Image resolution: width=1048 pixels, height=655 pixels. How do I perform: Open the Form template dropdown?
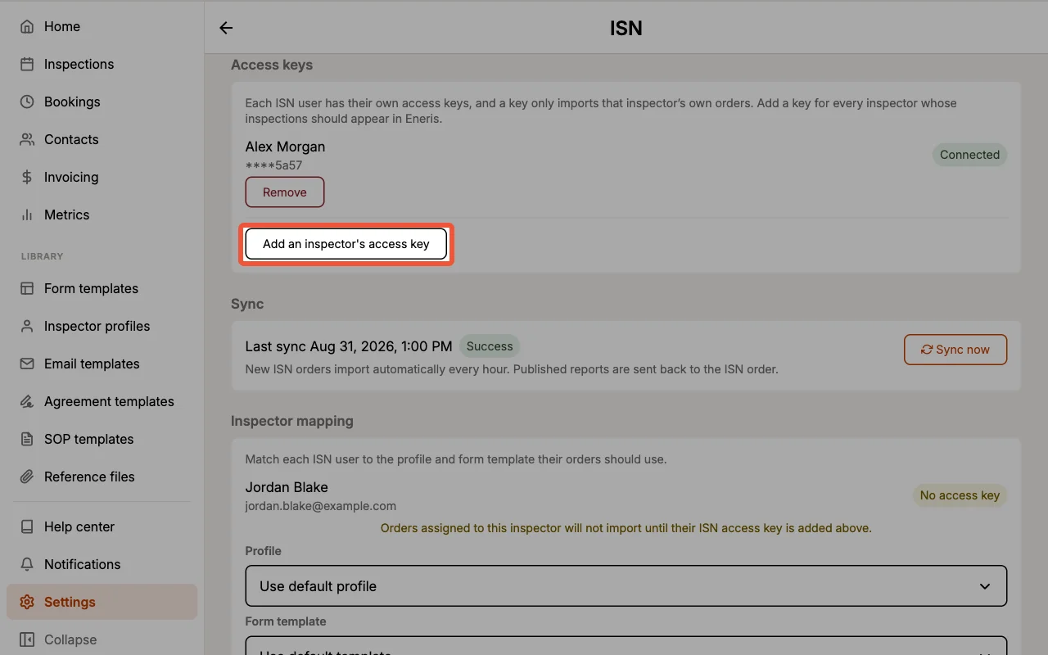tap(626, 646)
